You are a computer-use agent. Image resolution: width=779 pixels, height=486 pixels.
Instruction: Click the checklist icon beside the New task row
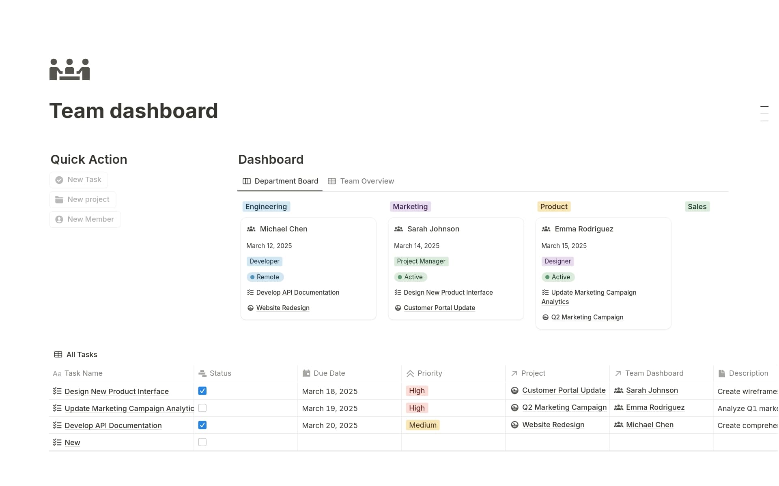[x=56, y=442]
